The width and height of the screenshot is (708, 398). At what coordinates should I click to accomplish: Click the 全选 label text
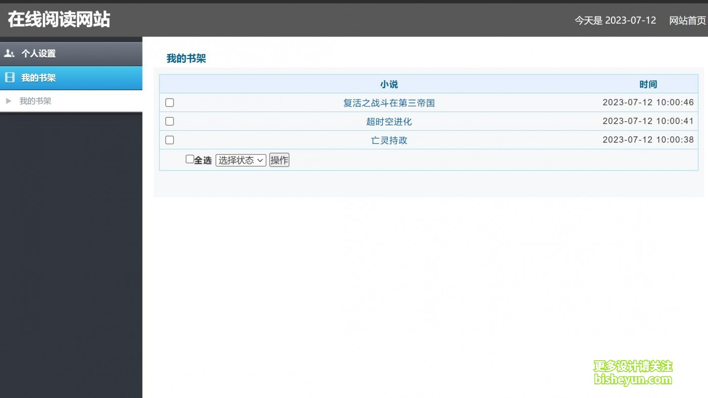pyautogui.click(x=203, y=160)
